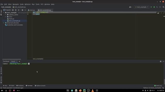Stop the running process with the stop icon
The width and height of the screenshot is (165, 92).
160,7
